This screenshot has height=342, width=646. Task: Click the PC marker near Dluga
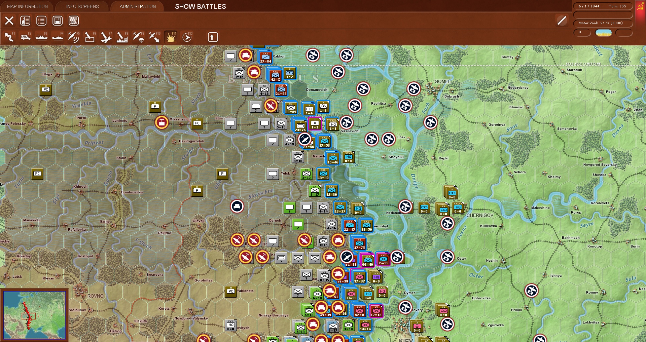(x=46, y=90)
